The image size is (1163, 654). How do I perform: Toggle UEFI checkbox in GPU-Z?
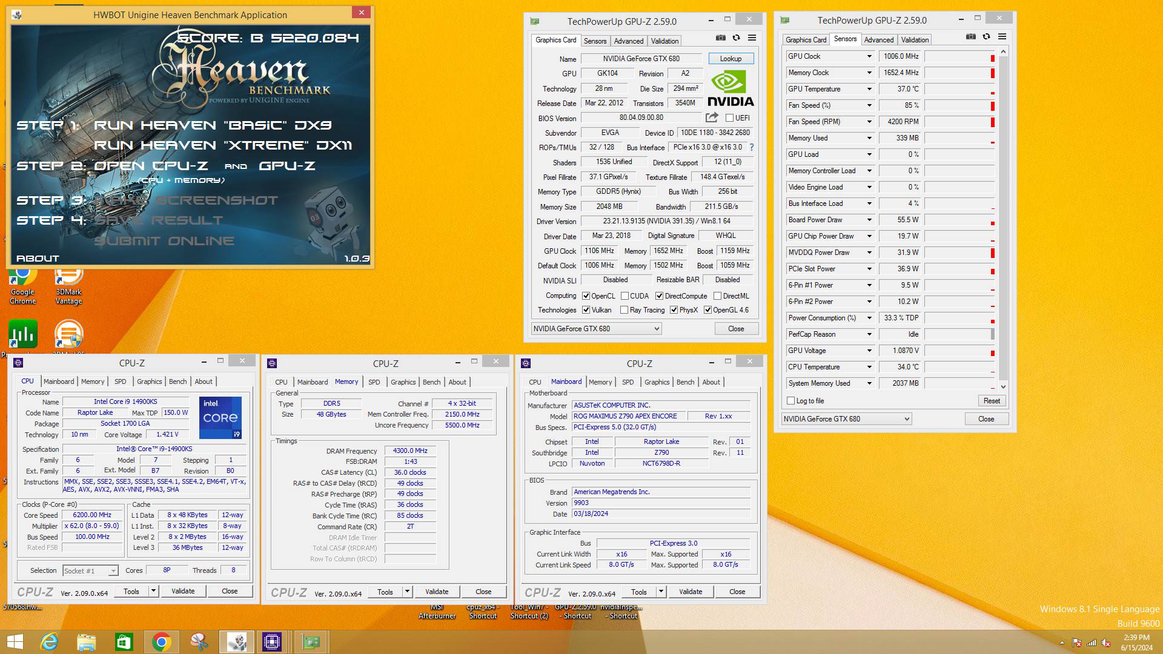coord(729,118)
